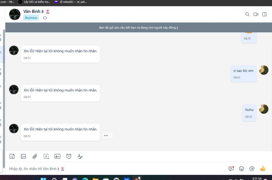Open the tag classification icon beside Business
This screenshot has width=272, height=180.
click(x=45, y=18)
